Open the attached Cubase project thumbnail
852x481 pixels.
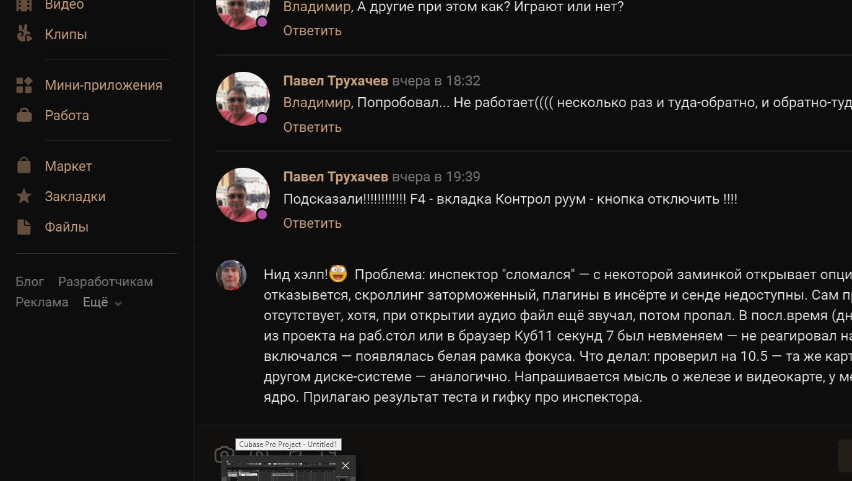pyautogui.click(x=279, y=470)
